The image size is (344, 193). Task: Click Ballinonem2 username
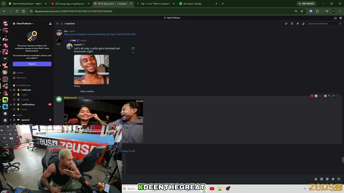[x=70, y=98]
